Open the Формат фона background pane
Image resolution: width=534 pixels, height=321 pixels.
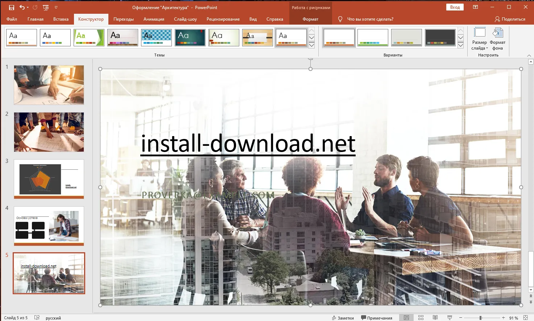(497, 39)
